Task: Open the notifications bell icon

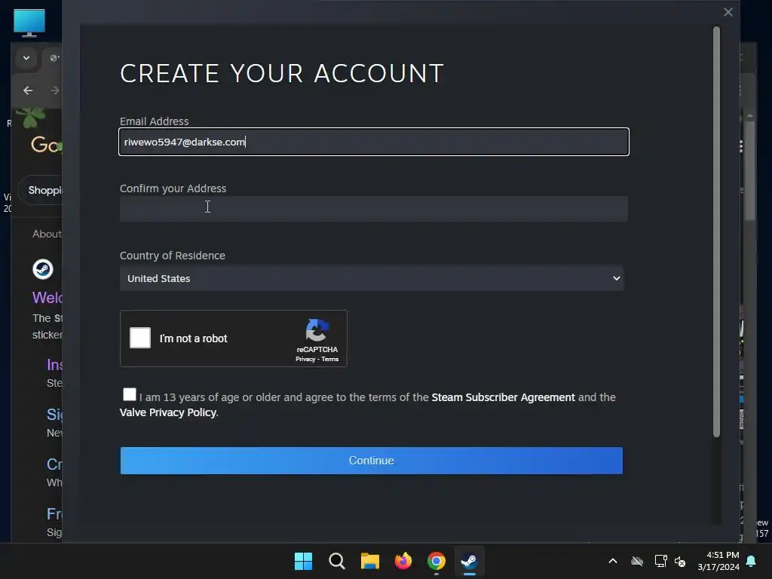Action: [x=752, y=561]
